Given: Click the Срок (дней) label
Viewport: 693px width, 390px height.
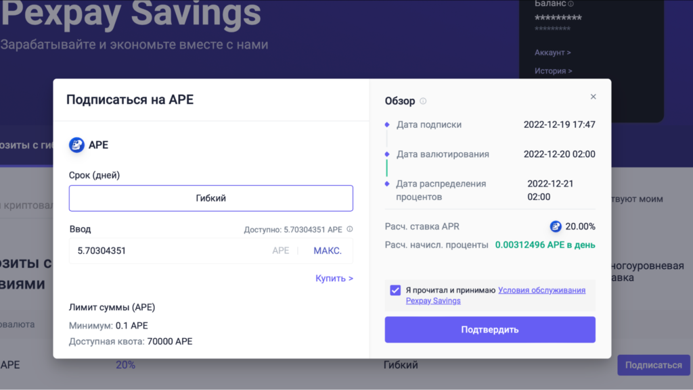Looking at the screenshot, I should (94, 175).
